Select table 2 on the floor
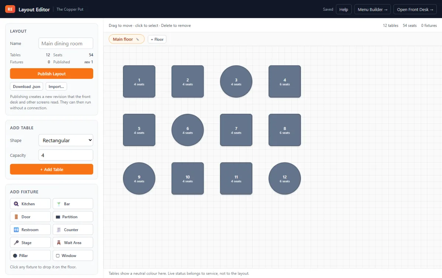Image resolution: width=442 pixels, height=278 pixels. [x=188, y=81]
